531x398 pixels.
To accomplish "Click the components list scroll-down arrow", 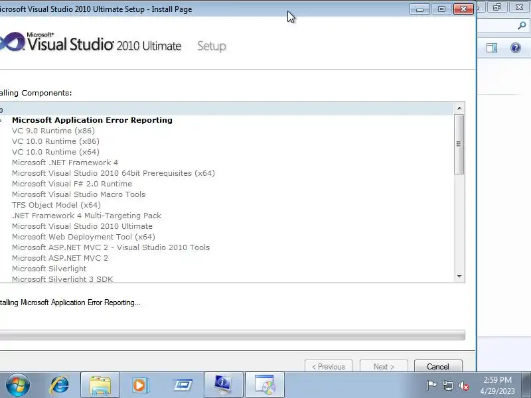I will (459, 276).
